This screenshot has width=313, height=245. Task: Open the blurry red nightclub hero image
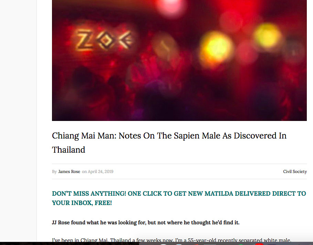coord(179,60)
